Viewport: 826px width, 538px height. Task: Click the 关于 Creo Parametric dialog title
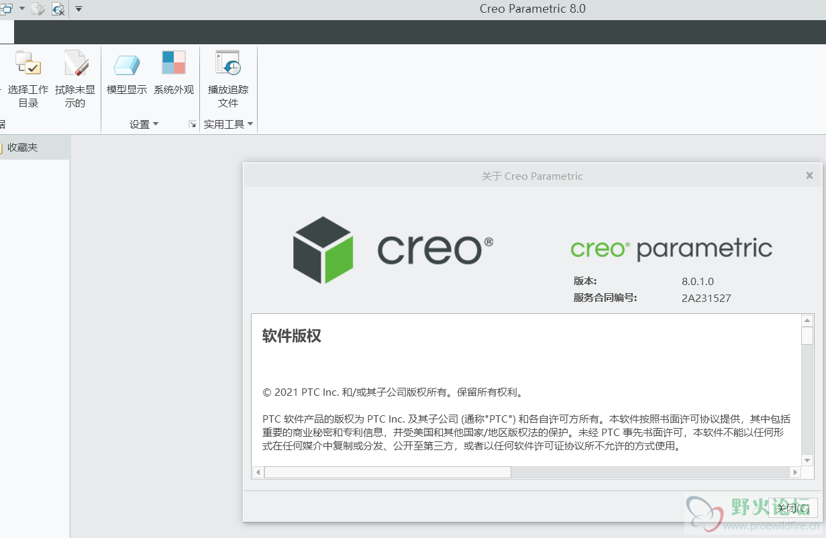pyautogui.click(x=532, y=176)
